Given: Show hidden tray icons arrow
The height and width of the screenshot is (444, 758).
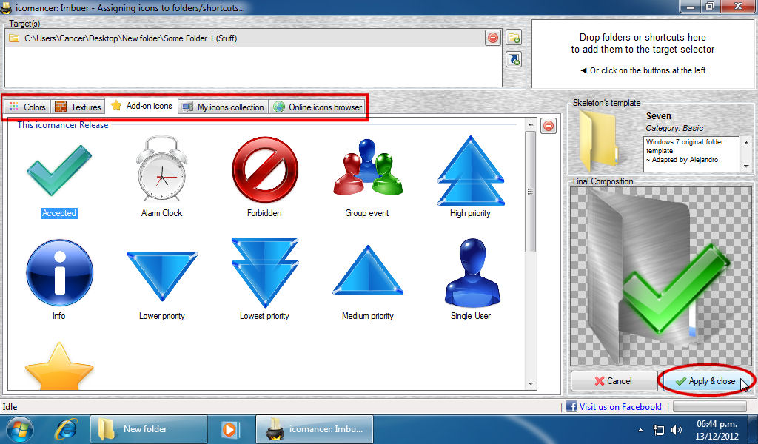Looking at the screenshot, I should tap(640, 430).
